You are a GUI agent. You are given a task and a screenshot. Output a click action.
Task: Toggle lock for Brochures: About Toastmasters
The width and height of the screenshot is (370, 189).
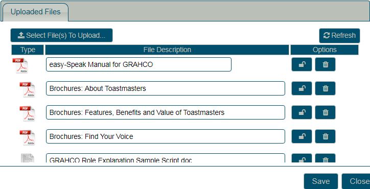coord(302,88)
